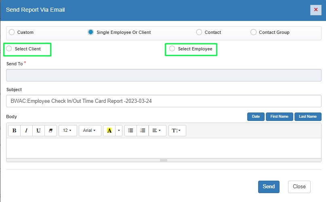The height and width of the screenshot is (202, 326).
Task: Underline text with the U button
Action: [38, 131]
